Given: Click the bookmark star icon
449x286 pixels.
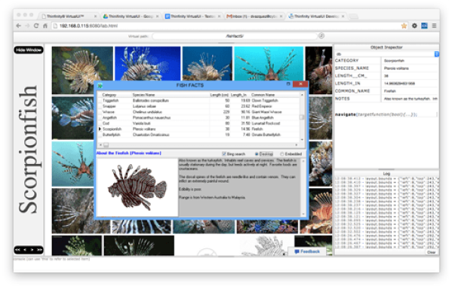Looking at the screenshot, I should (x=404, y=26).
